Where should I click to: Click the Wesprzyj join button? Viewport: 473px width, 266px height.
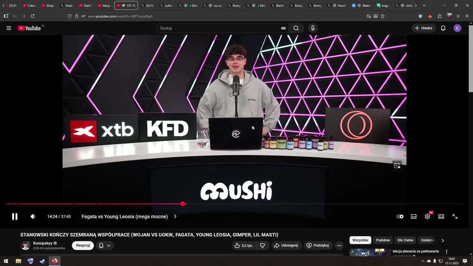click(83, 245)
